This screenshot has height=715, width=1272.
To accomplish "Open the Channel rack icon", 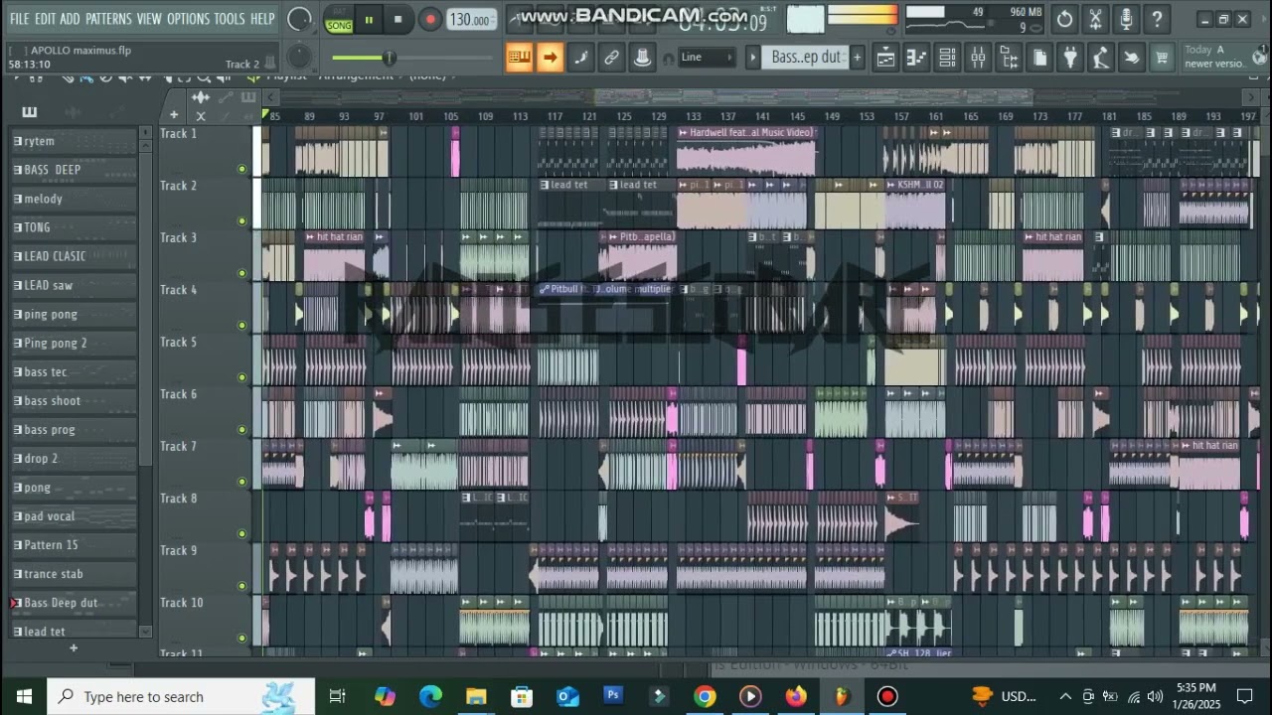I will pos(947,58).
